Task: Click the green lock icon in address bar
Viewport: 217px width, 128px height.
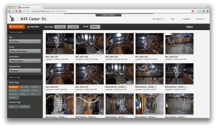Action: click(x=24, y=11)
